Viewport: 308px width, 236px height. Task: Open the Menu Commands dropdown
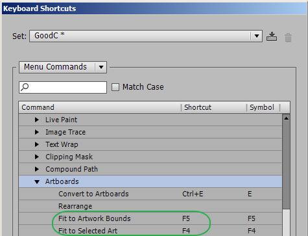coord(63,67)
